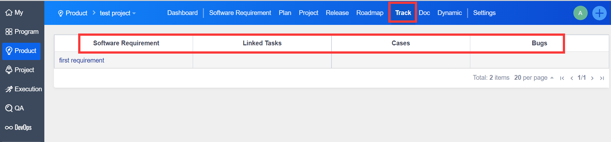Go to the previous page arrow
This screenshot has width=611, height=142.
point(571,78)
